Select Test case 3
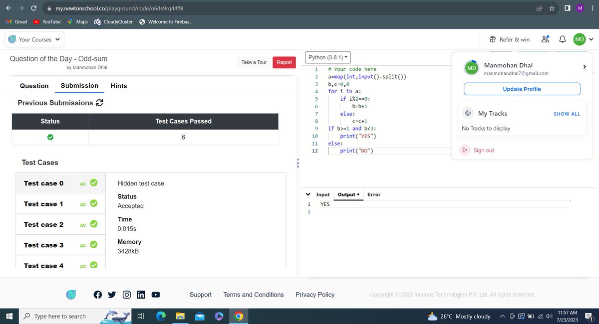599x324 pixels. pyautogui.click(x=61, y=245)
